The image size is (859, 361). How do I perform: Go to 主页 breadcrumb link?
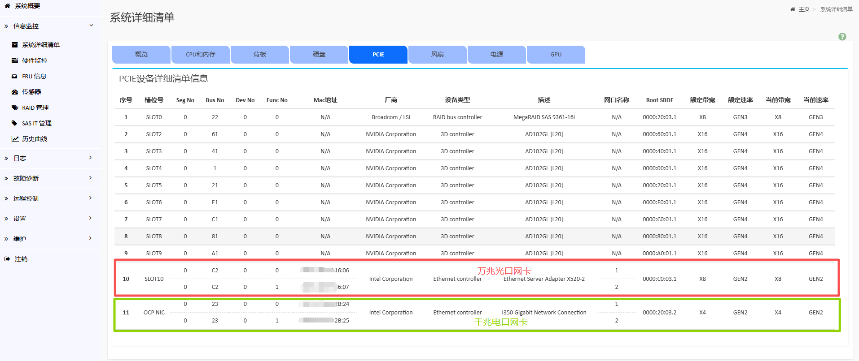click(804, 9)
